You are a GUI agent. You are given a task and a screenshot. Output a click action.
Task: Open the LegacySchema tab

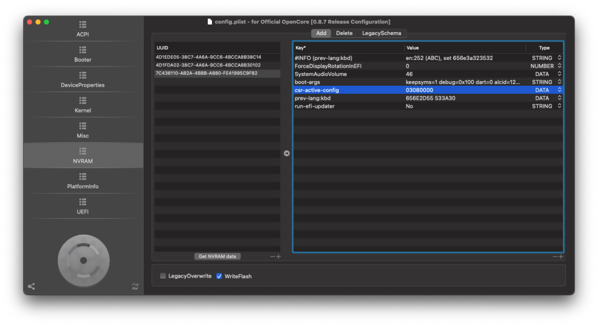[x=381, y=33]
